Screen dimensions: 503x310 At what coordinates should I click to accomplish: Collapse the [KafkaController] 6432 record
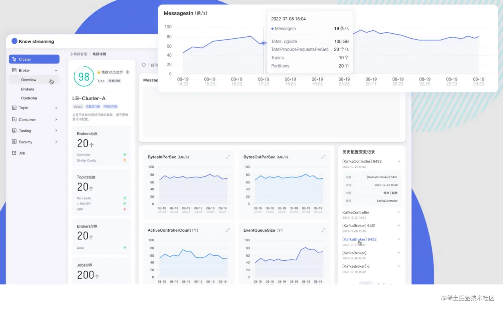[399, 161]
